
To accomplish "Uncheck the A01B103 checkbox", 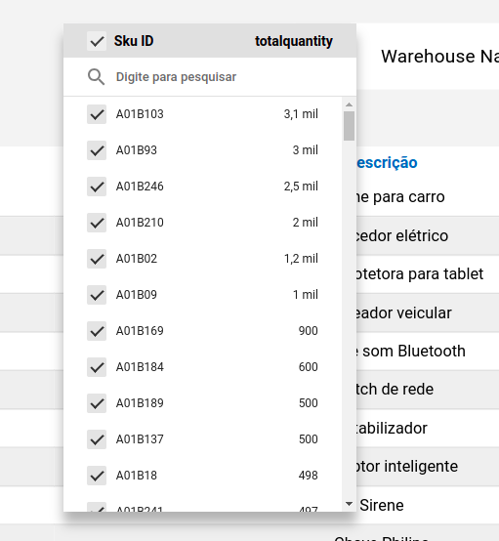I will click(97, 114).
